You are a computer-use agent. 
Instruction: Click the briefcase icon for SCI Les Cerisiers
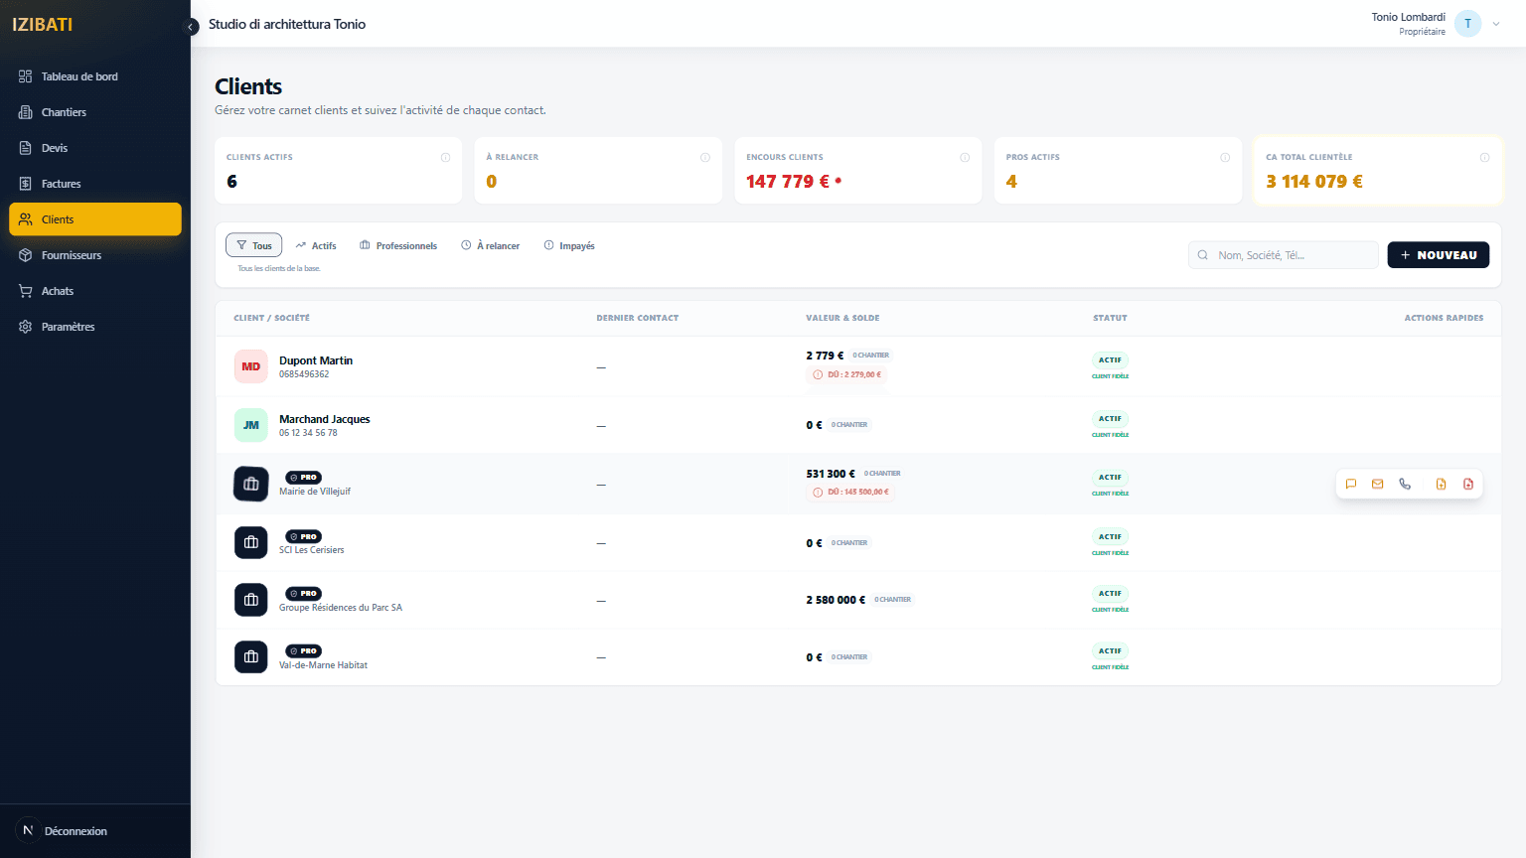(251, 543)
